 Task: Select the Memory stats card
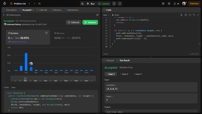(74, 37)
